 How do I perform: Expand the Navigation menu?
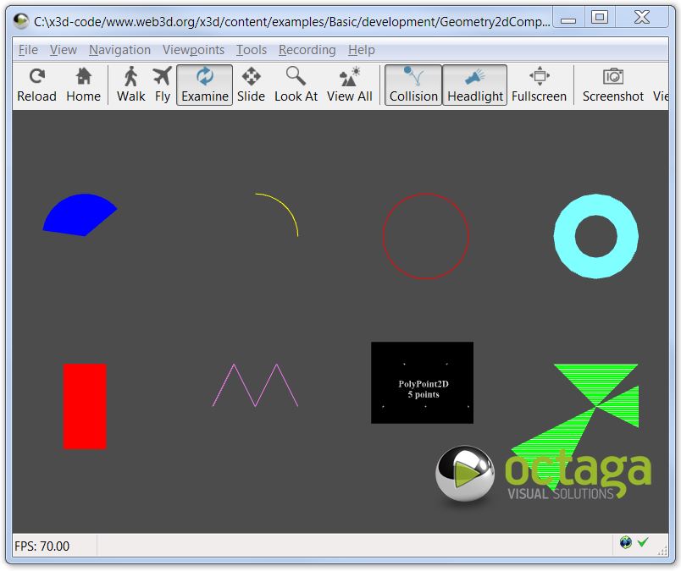coord(119,50)
